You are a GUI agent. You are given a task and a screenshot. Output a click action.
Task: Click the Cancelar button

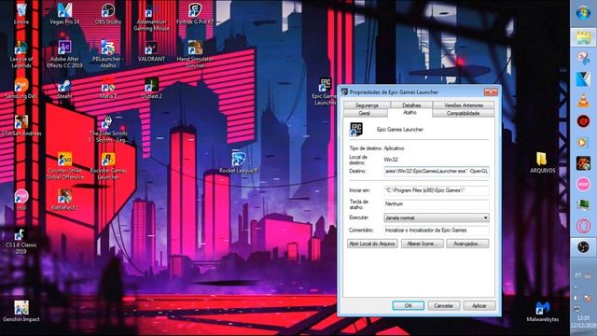pyautogui.click(x=444, y=305)
